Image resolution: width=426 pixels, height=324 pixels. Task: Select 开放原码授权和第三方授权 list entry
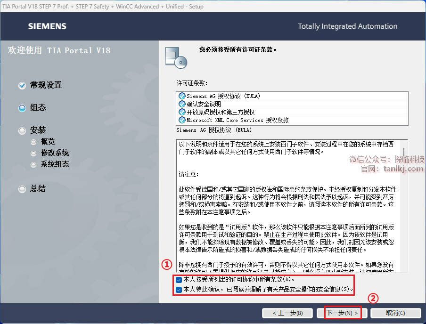[292, 112]
